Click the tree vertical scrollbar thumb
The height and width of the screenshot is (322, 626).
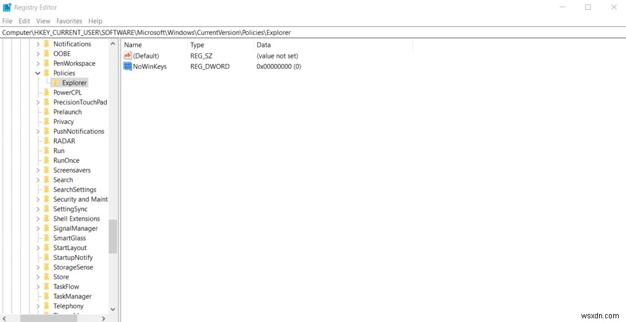click(x=112, y=237)
